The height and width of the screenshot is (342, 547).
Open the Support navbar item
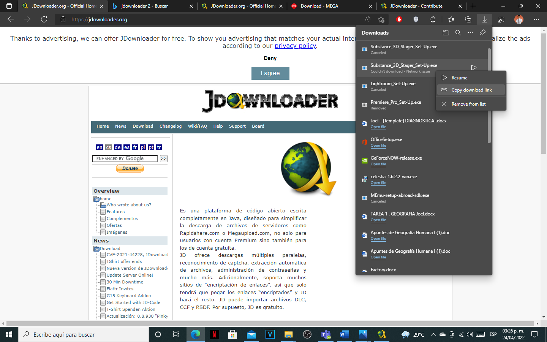(237, 126)
